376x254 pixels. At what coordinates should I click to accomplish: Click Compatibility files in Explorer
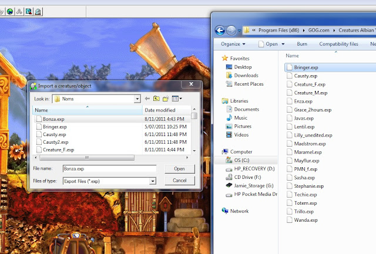pos(338,44)
